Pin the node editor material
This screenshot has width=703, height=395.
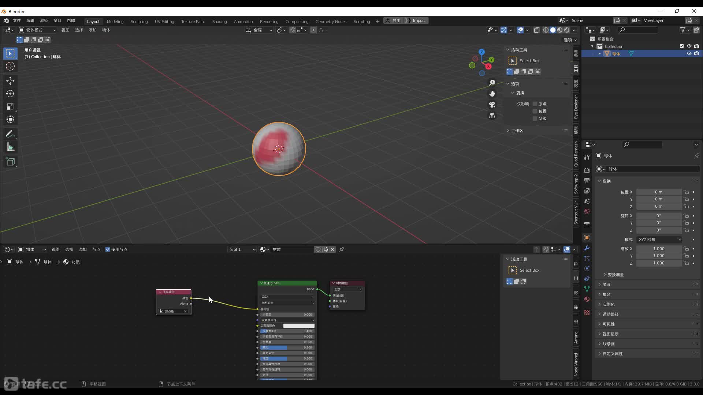pyautogui.click(x=342, y=249)
